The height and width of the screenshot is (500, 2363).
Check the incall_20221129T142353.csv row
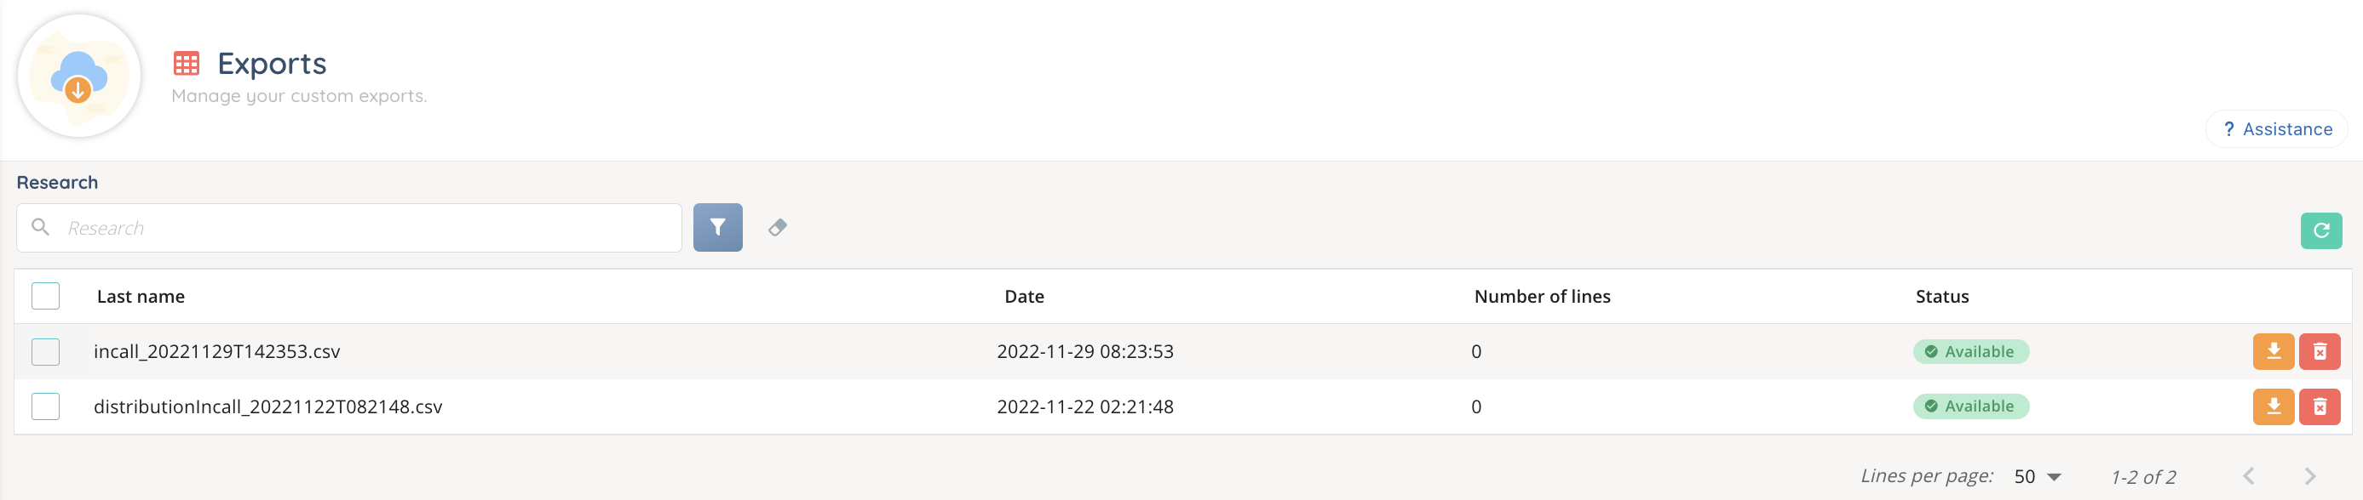(46, 352)
